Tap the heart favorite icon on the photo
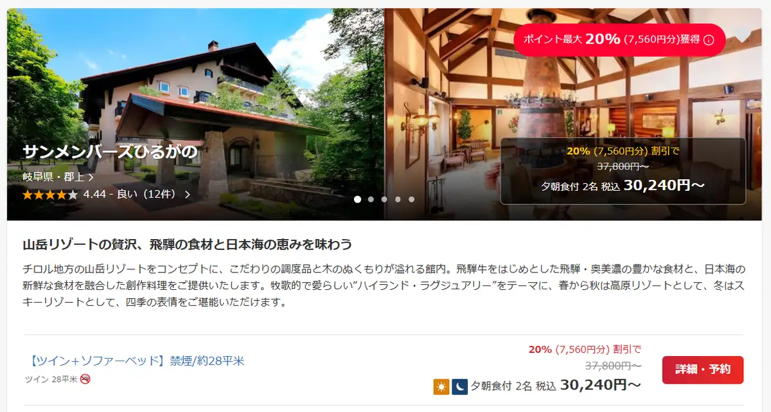The height and width of the screenshot is (412, 771). click(x=744, y=34)
